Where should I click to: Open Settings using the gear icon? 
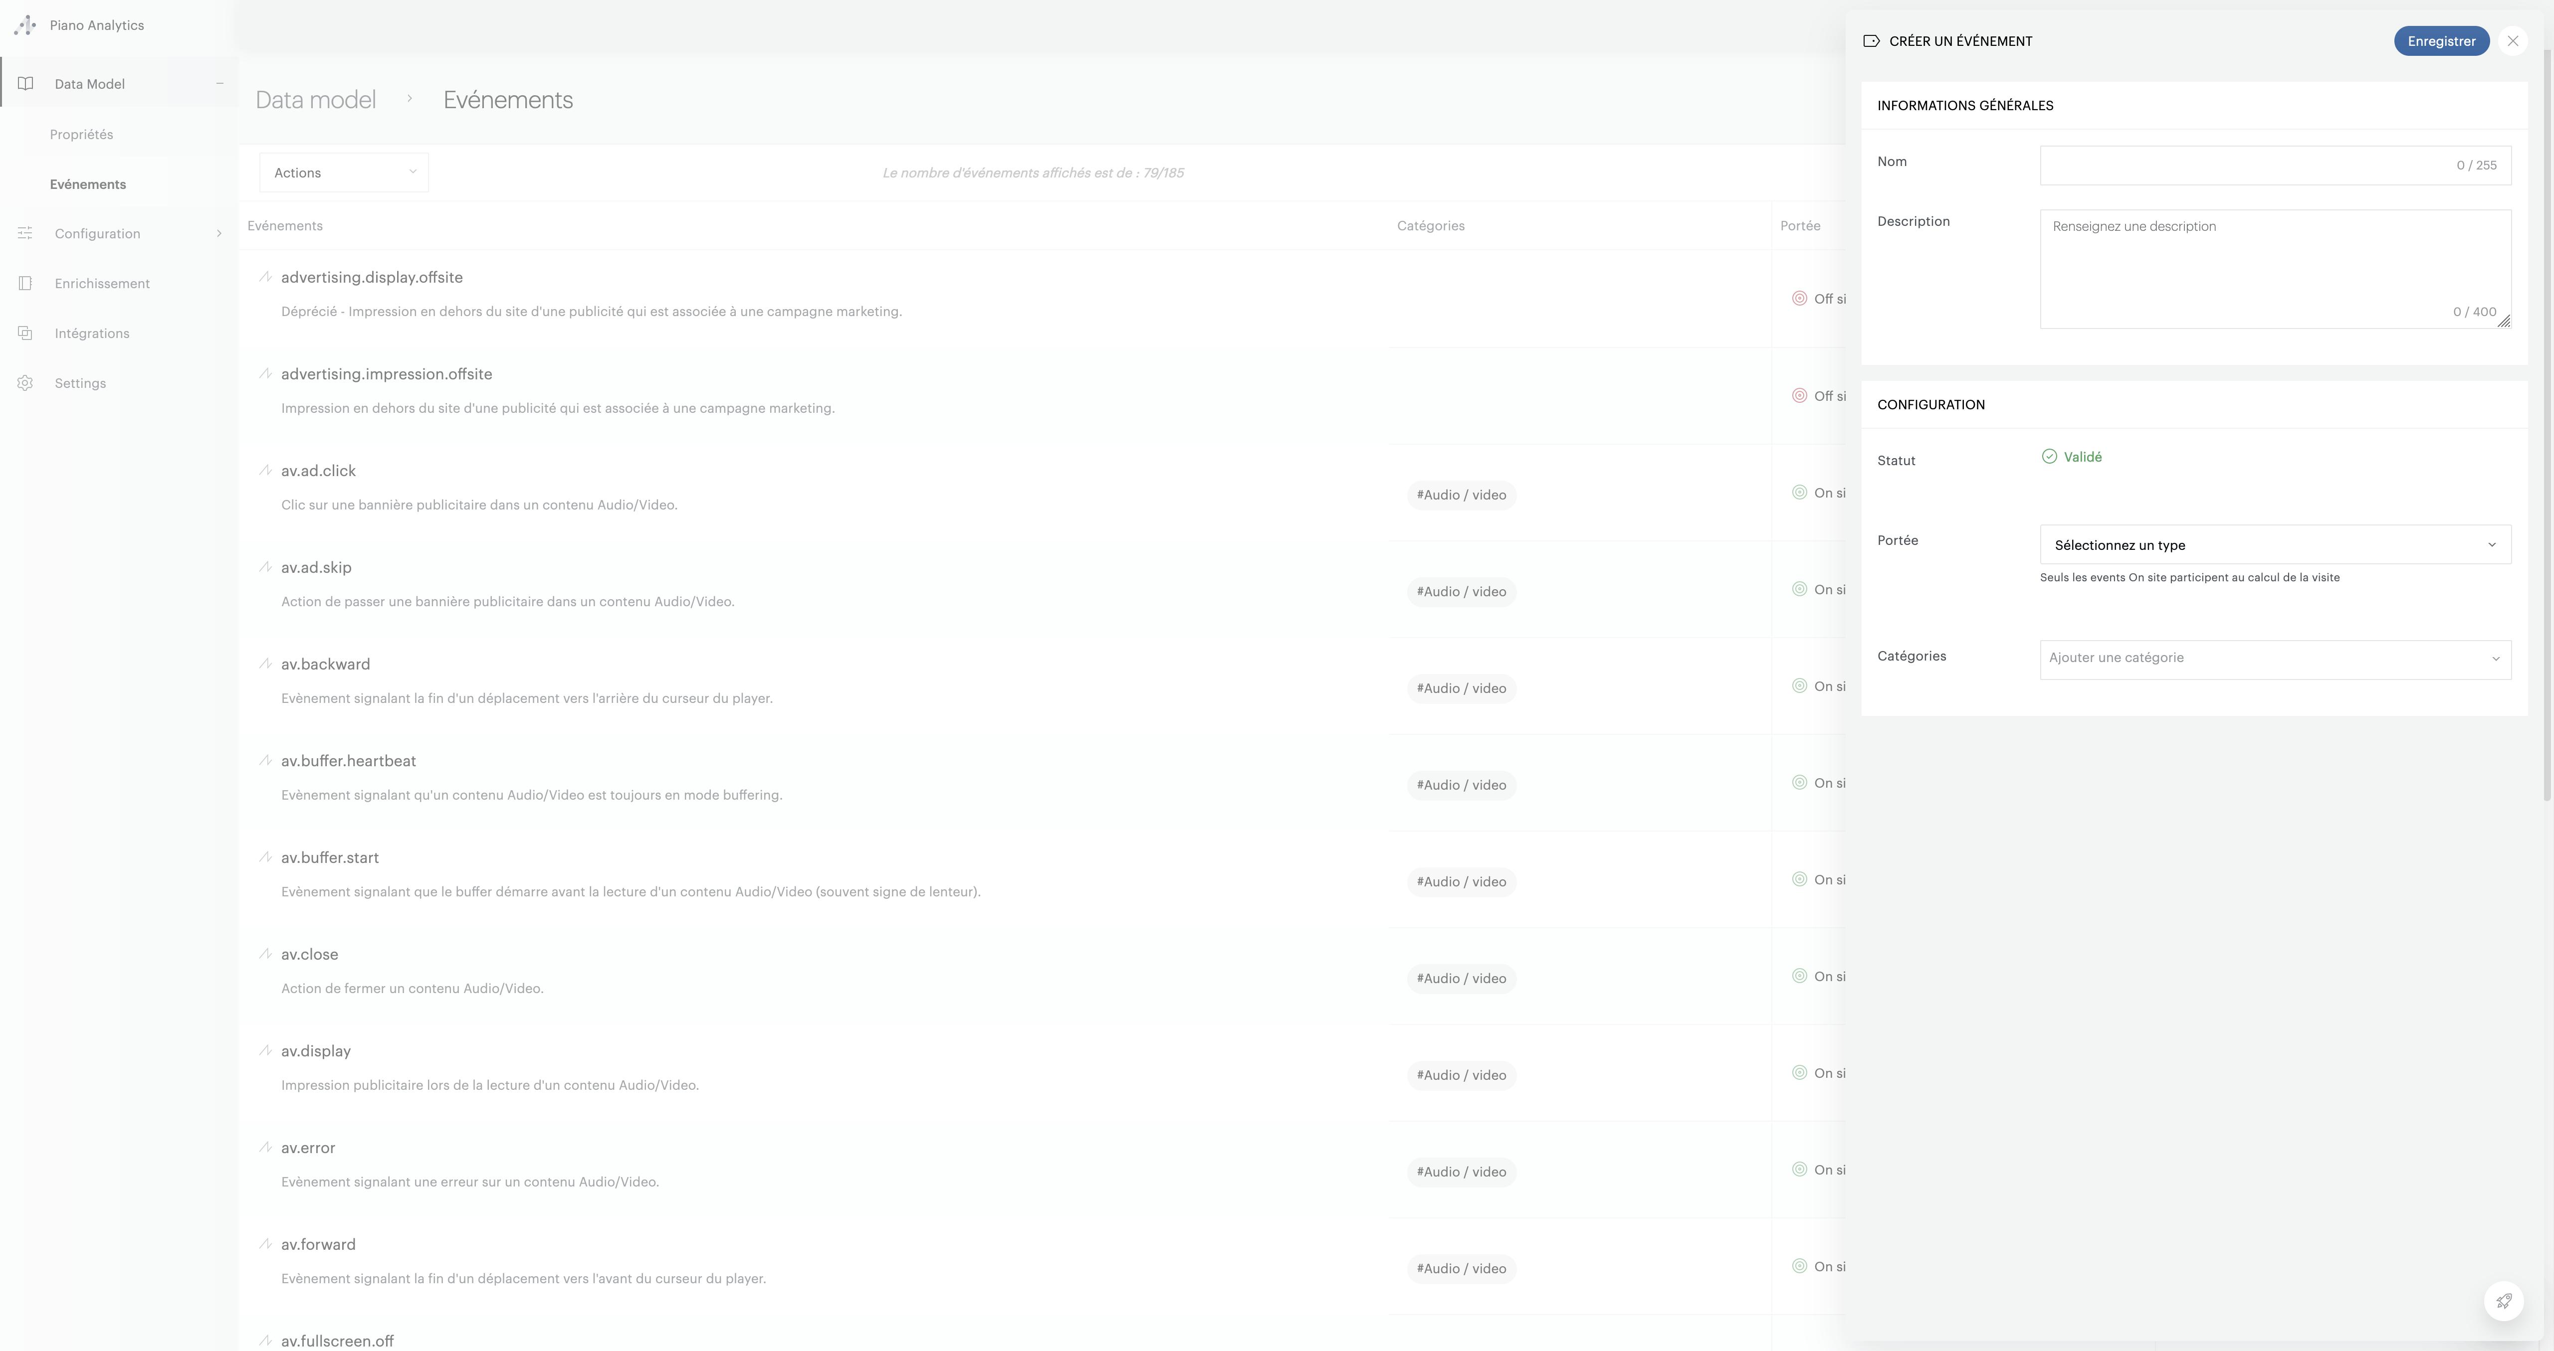pyautogui.click(x=25, y=382)
